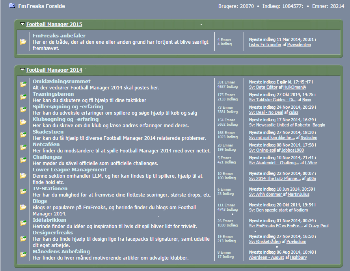Viewport: 350px width, 271px height.
Task: Open the Omklædningsrummet forum
Action: tap(61, 81)
